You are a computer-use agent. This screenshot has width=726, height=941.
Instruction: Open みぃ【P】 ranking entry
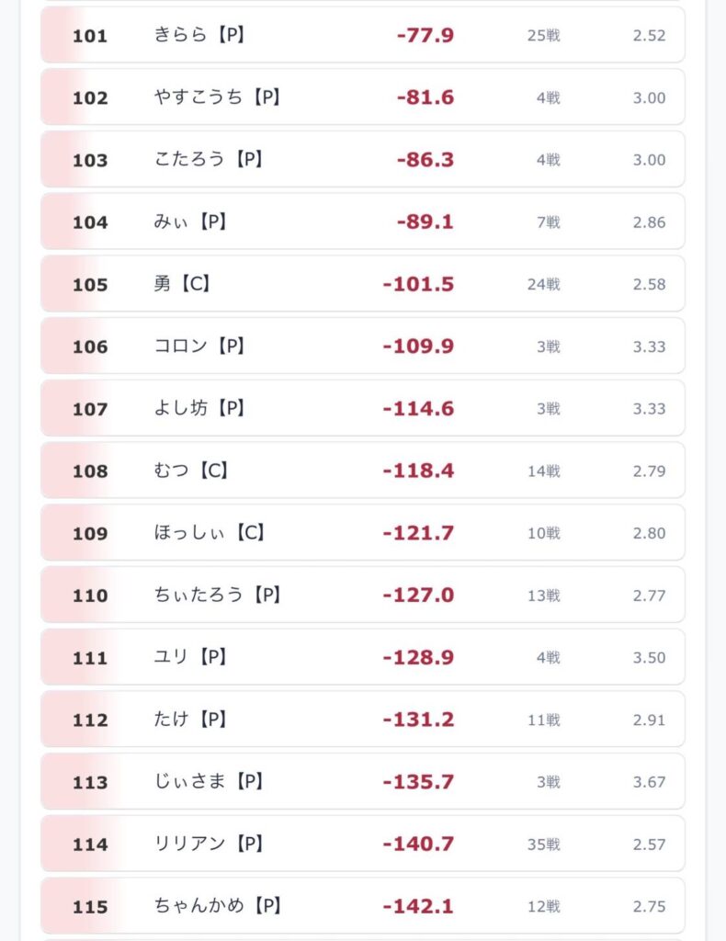[362, 221]
